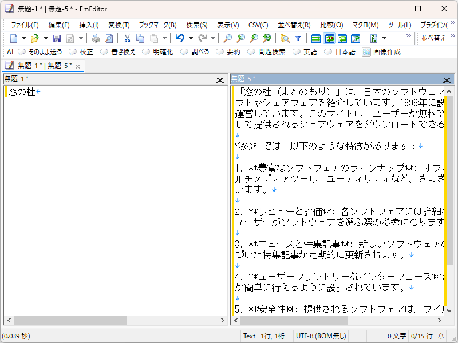
Task: Paste from clipboard using the Paste icon
Action: point(154,38)
